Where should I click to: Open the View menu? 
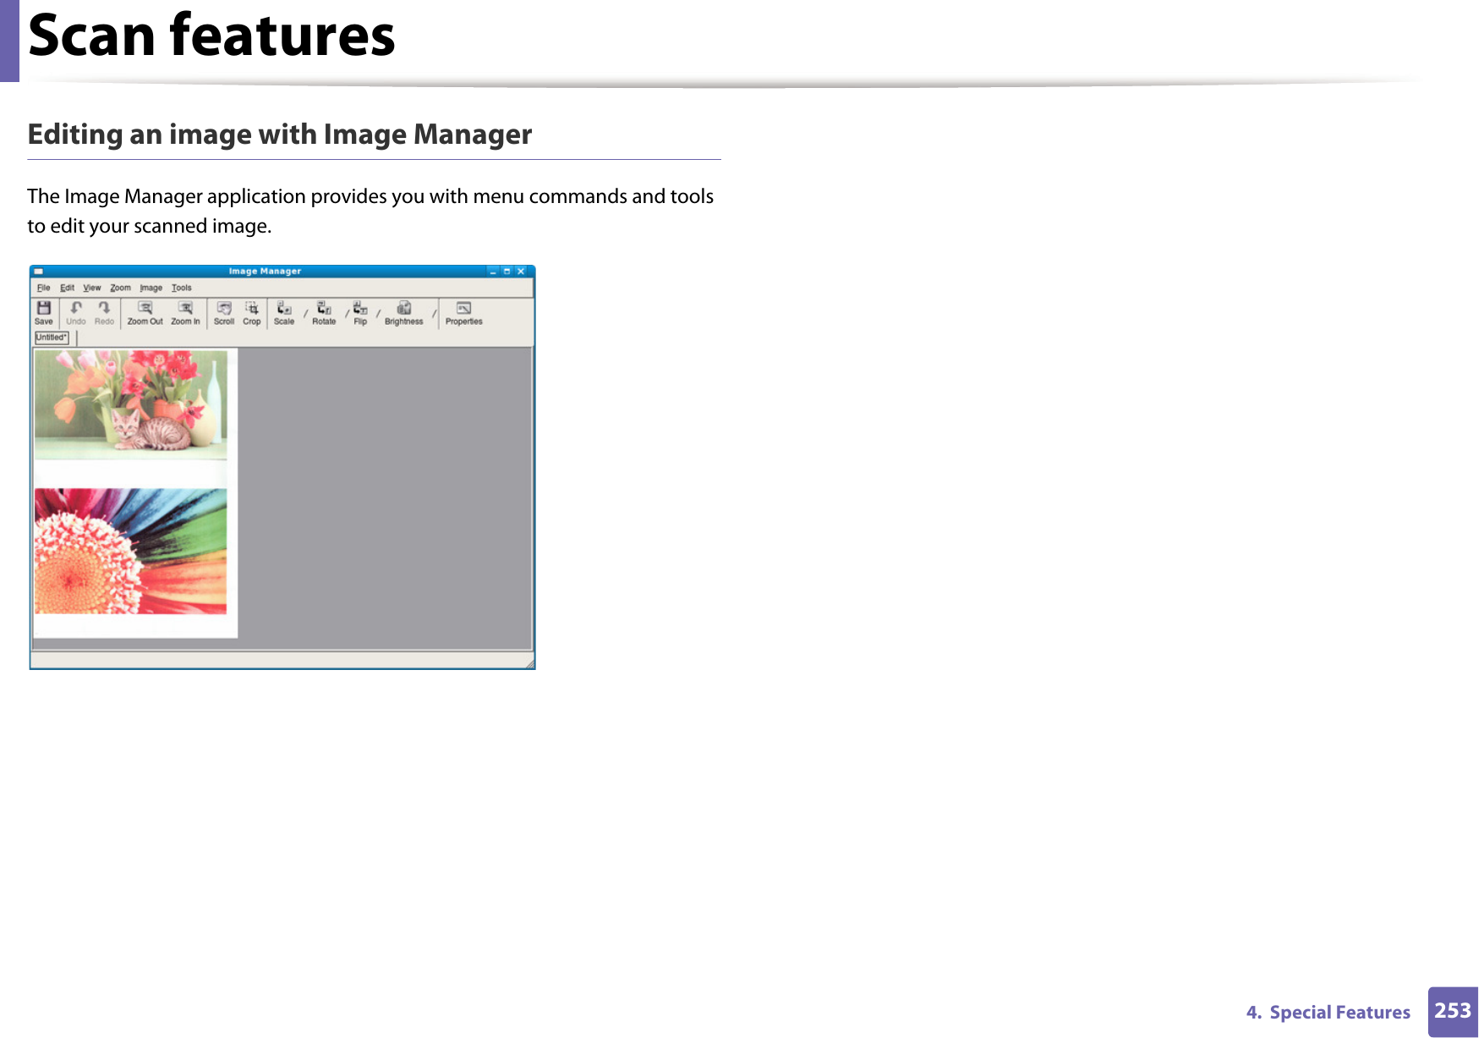(91, 288)
